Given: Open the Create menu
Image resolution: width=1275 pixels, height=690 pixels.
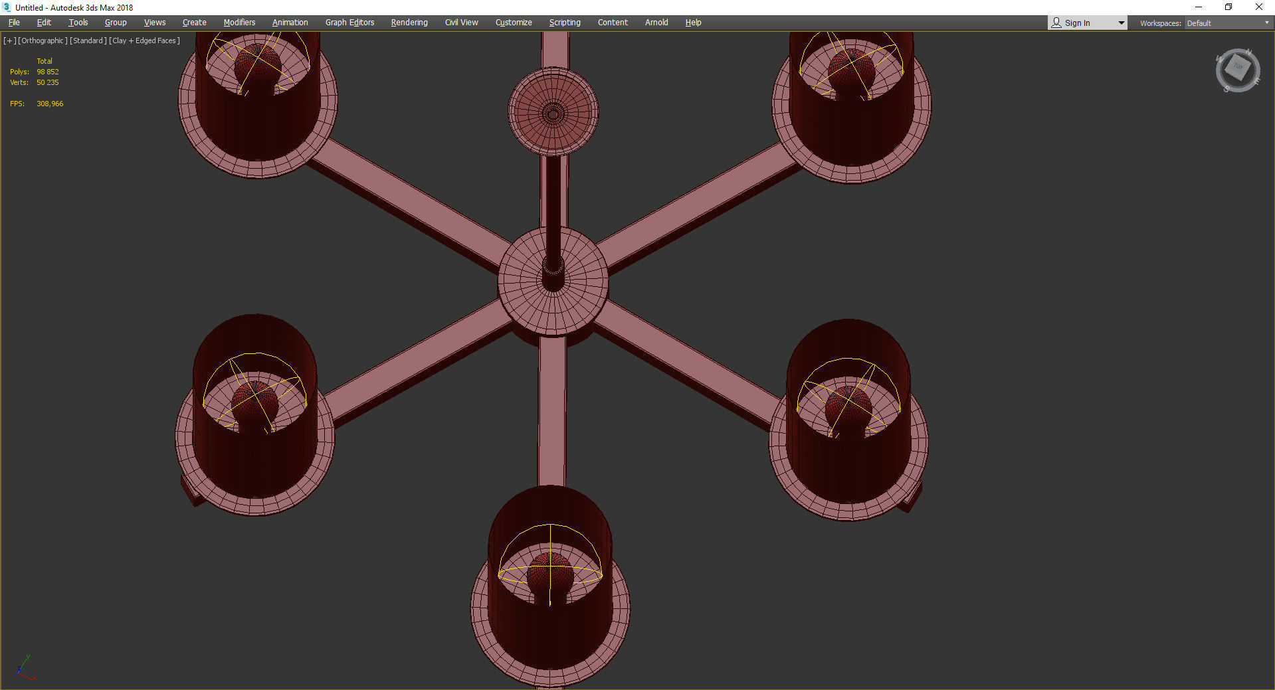Looking at the screenshot, I should [195, 23].
